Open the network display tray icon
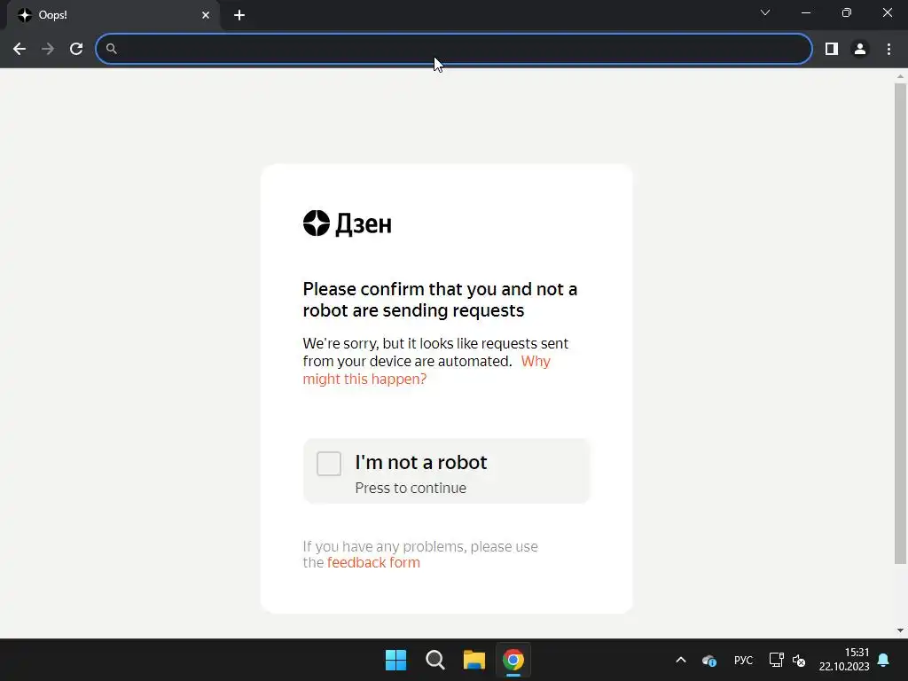The height and width of the screenshot is (681, 908). [x=776, y=660]
